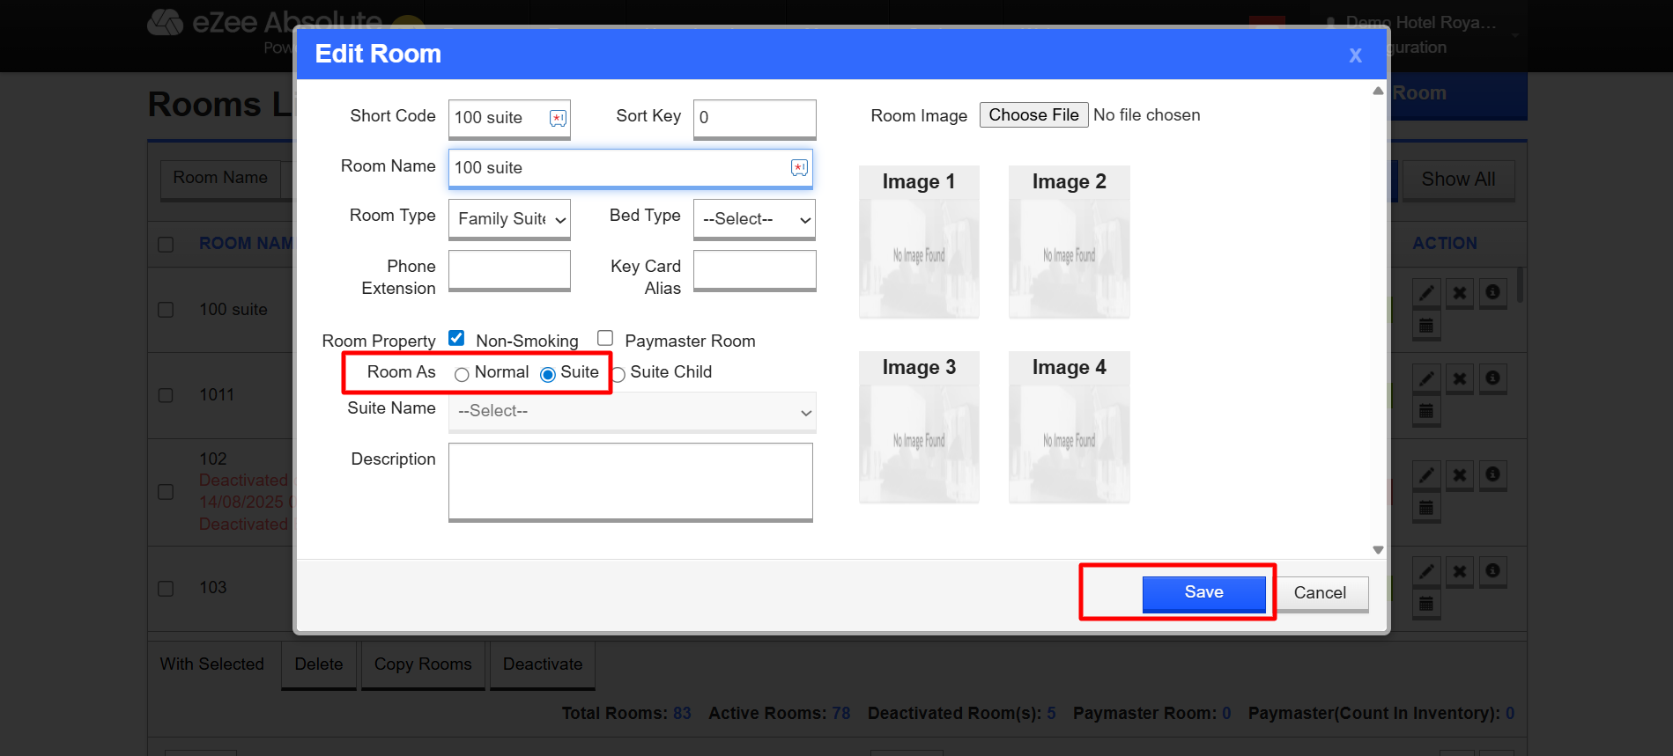The image size is (1673, 756).
Task: Expand the Suite Name dropdown
Action: pos(632,412)
